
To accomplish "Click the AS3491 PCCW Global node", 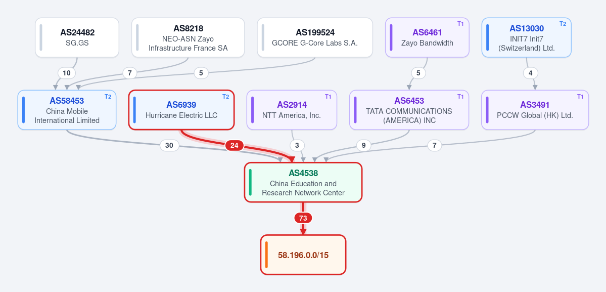I will (x=535, y=110).
